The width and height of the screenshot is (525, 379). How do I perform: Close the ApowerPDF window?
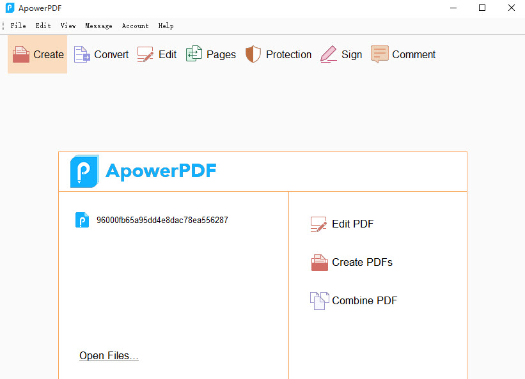tap(512, 8)
